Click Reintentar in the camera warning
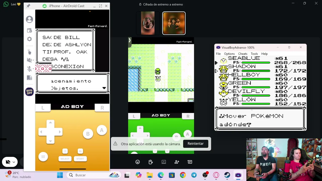This screenshot has height=181, width=322. pyautogui.click(x=195, y=144)
